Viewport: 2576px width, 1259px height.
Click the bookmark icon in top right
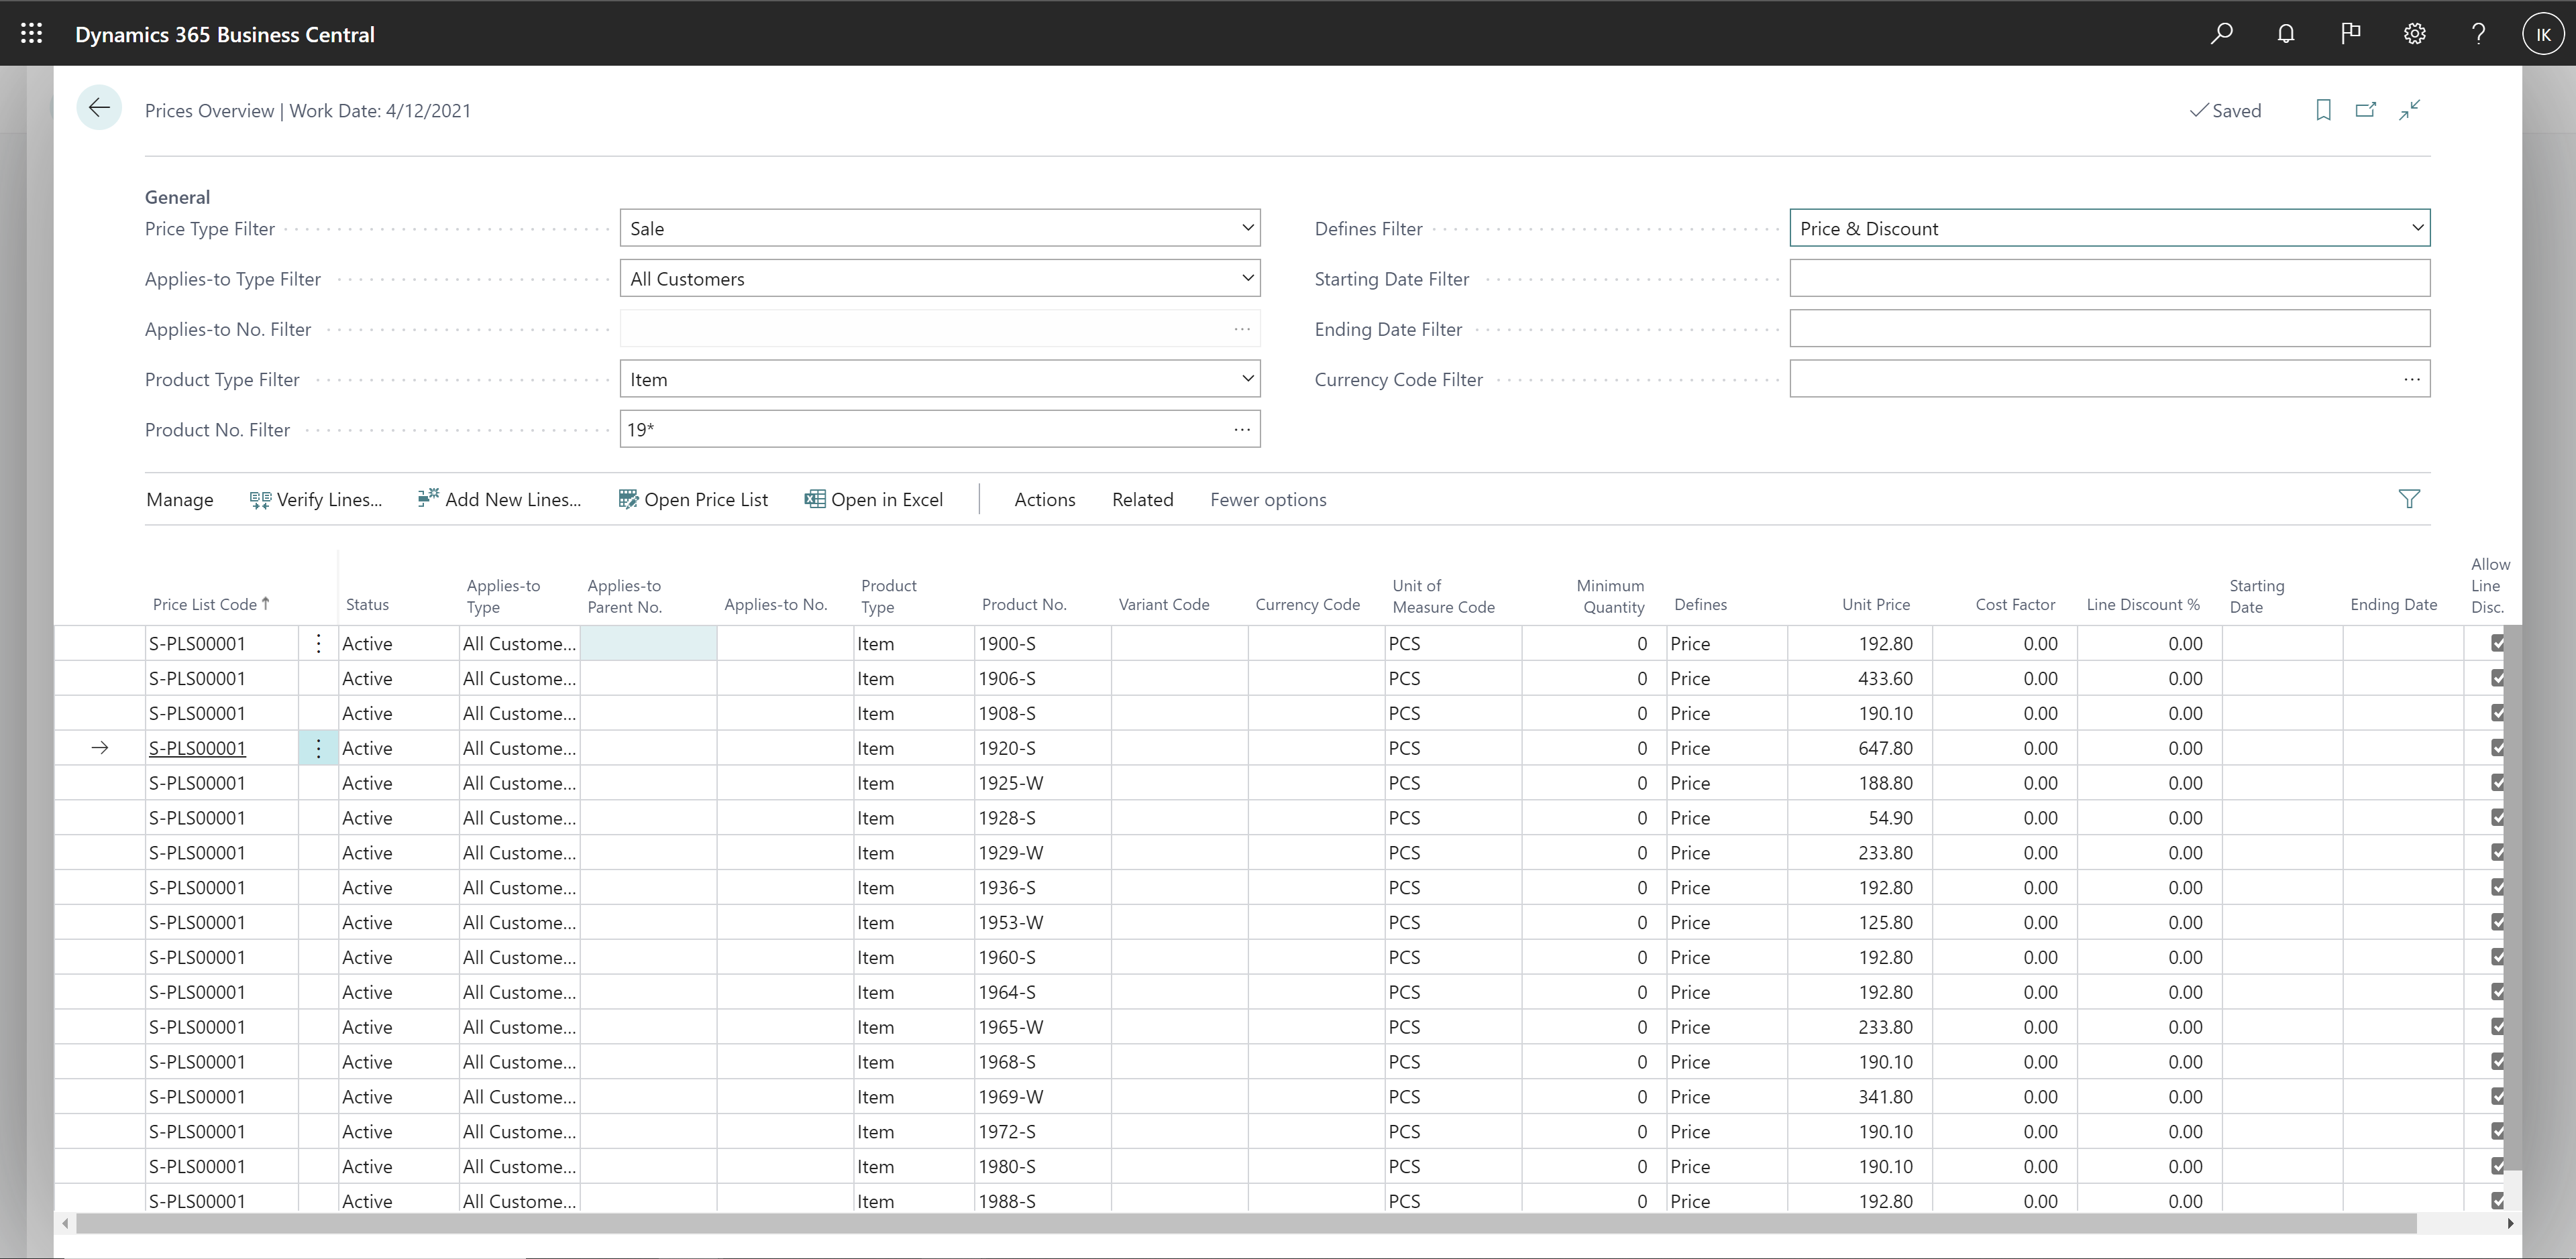click(x=2323, y=110)
